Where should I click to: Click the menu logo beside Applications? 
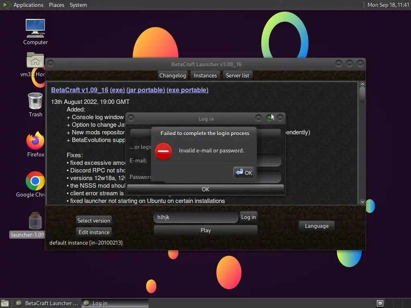tap(6, 5)
